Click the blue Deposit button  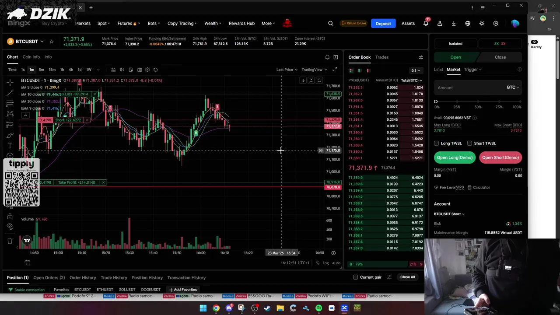(x=383, y=23)
